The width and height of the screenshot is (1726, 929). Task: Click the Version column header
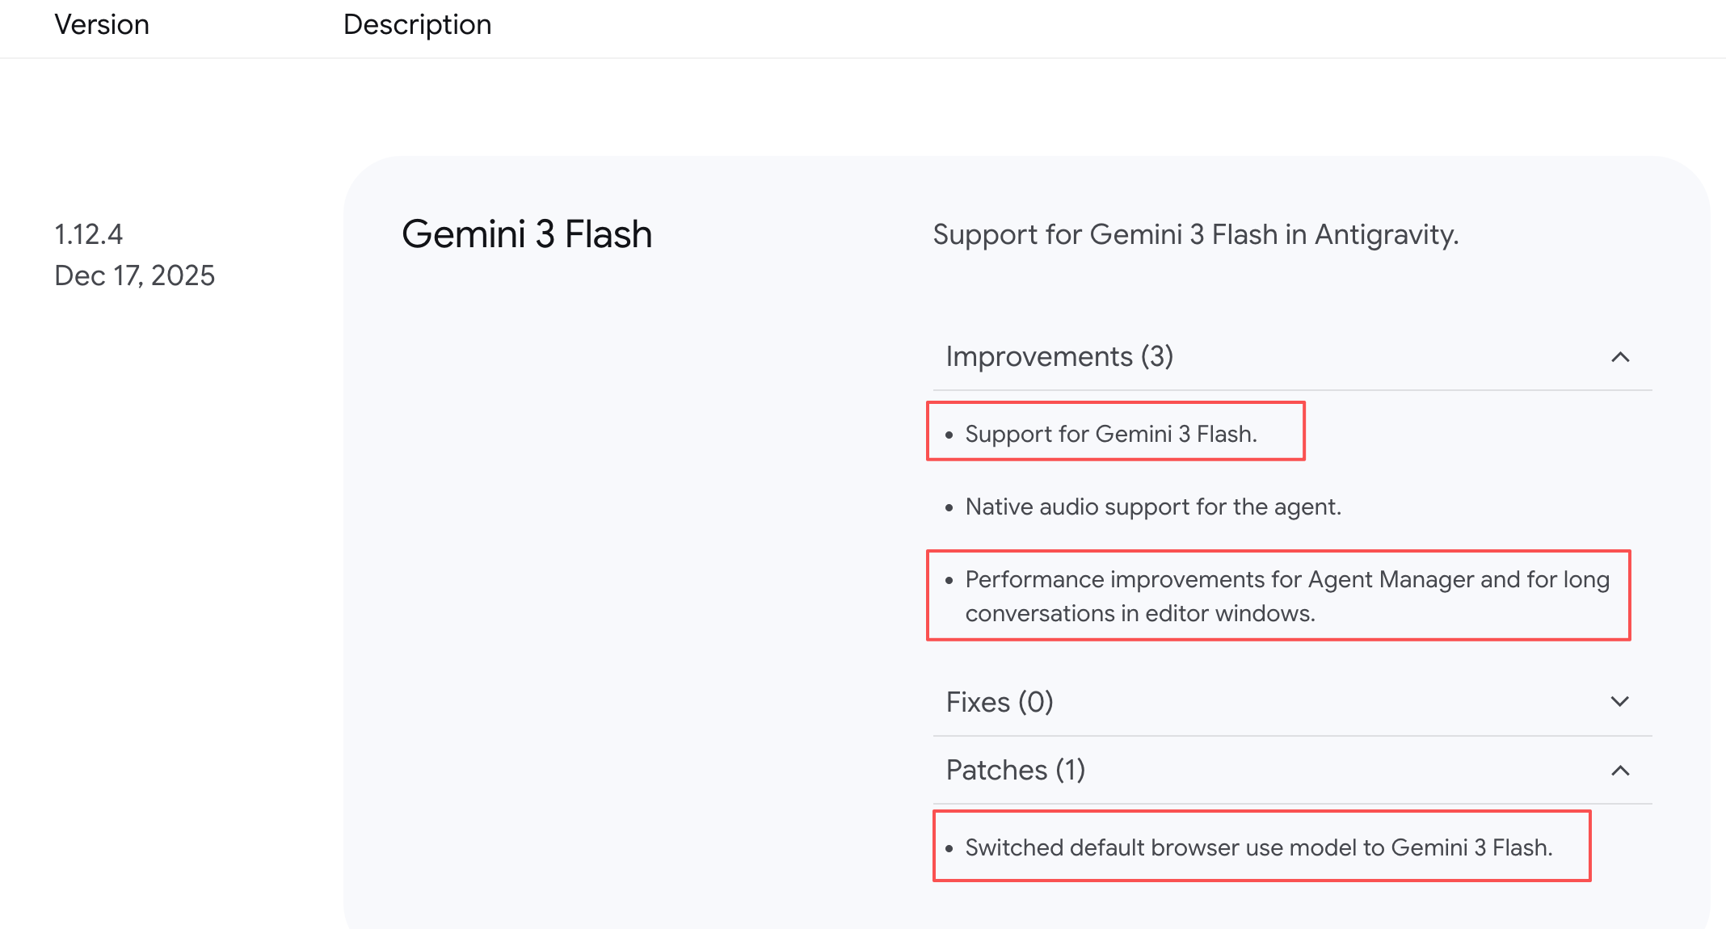click(x=102, y=25)
